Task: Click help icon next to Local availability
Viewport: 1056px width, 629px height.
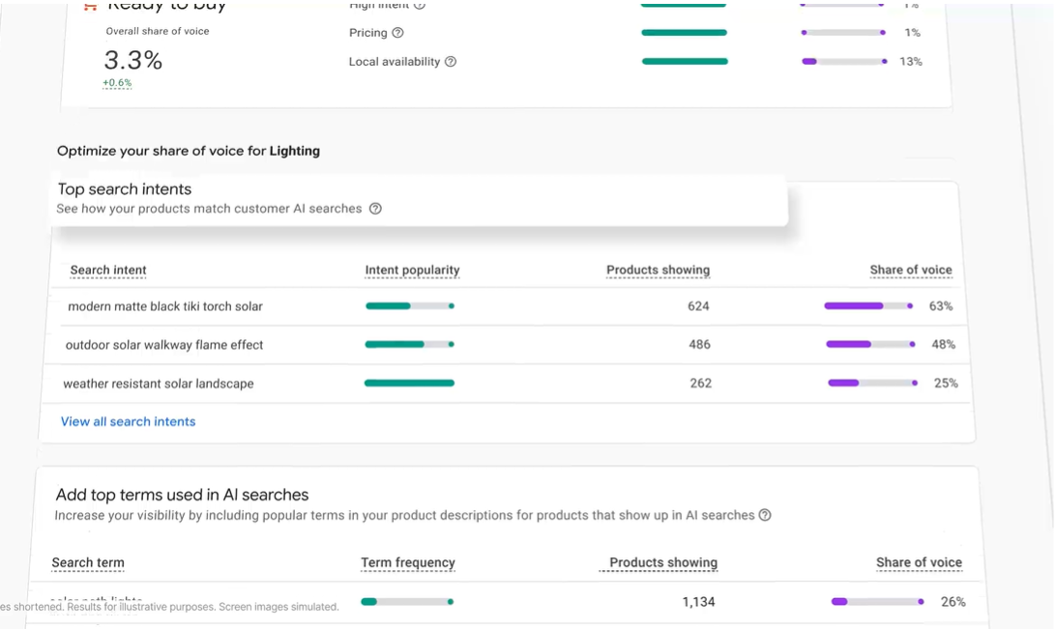Action: click(x=451, y=61)
